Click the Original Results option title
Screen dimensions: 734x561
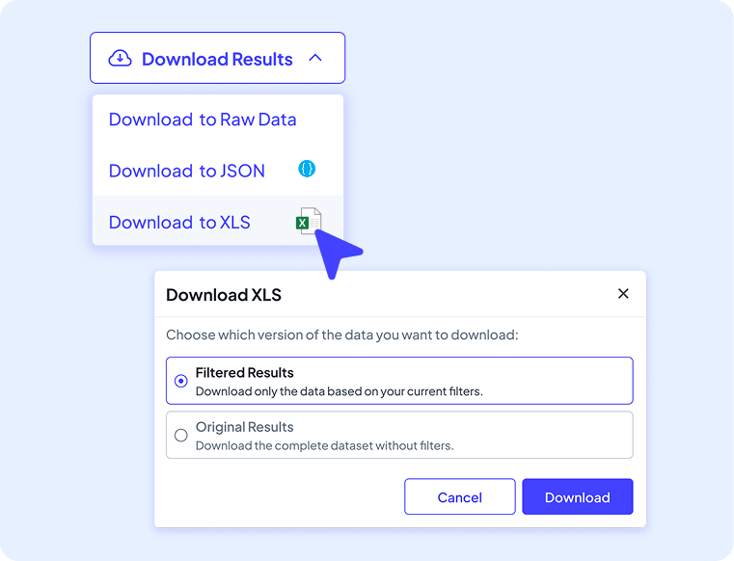(x=244, y=427)
